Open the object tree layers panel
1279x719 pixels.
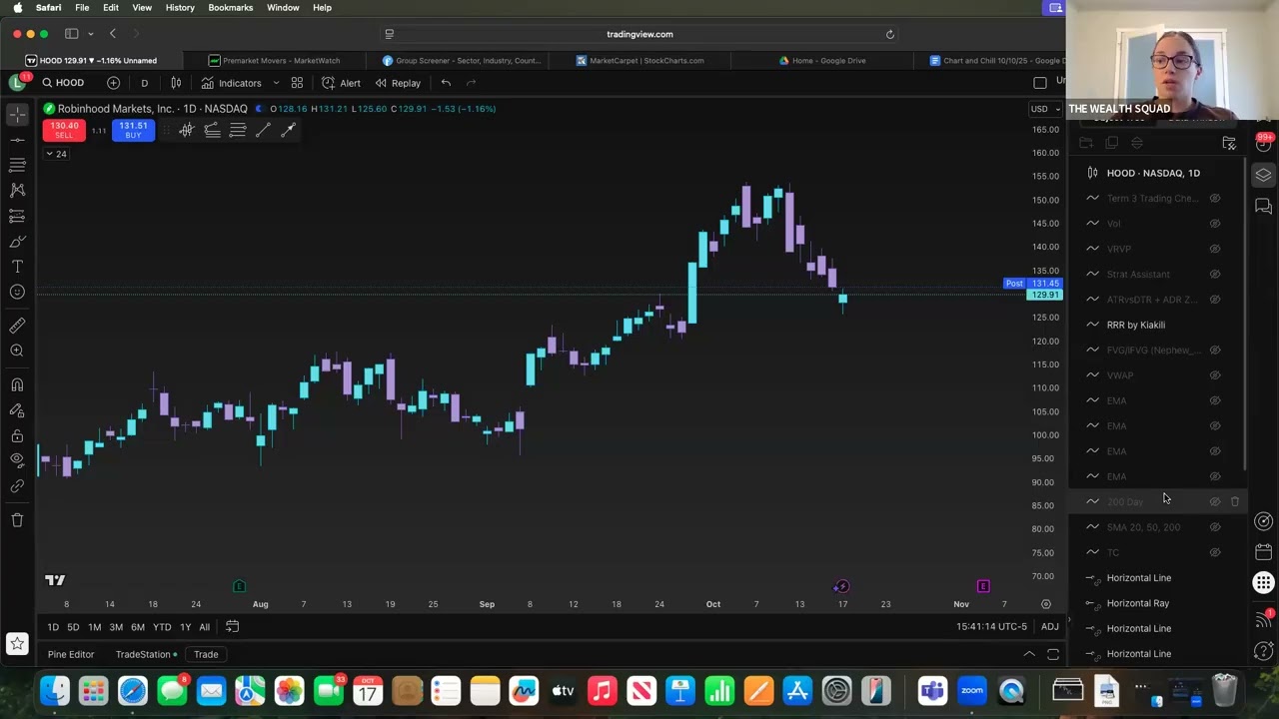[1264, 175]
